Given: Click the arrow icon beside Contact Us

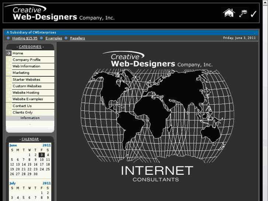Looking at the screenshot, I should 9,106.
